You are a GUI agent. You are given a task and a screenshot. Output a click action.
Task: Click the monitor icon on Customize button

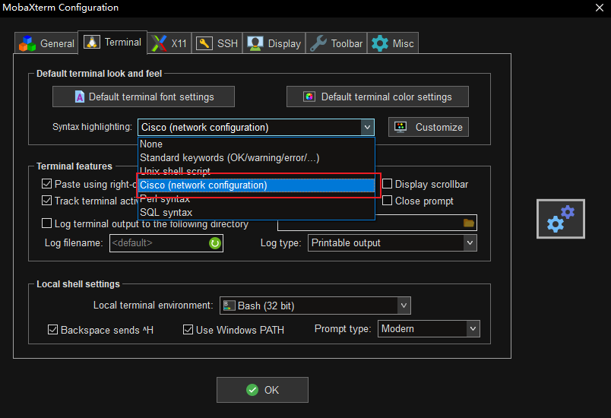(400, 127)
